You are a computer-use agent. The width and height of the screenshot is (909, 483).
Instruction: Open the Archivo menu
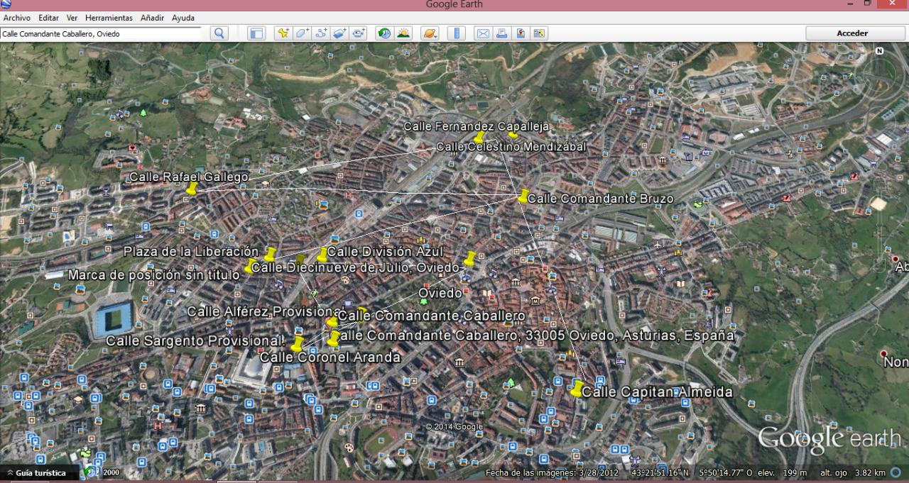click(x=17, y=18)
